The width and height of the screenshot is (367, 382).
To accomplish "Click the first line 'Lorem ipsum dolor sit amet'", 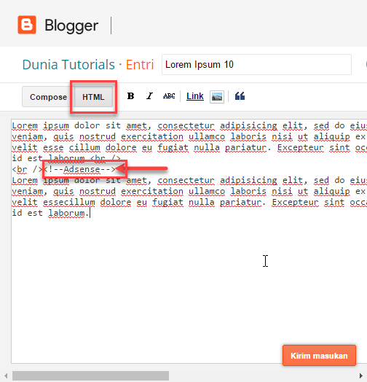I will point(82,125).
